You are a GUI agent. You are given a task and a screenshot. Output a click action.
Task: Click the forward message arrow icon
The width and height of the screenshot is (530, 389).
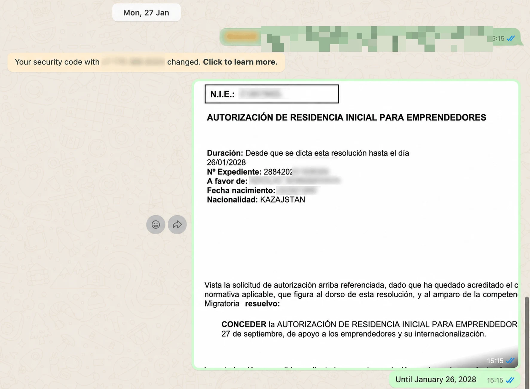click(177, 225)
